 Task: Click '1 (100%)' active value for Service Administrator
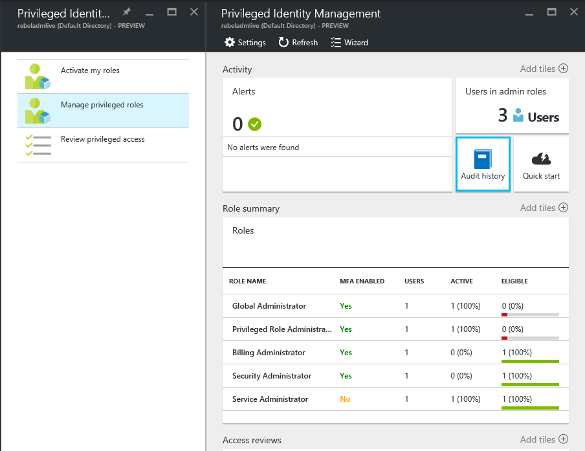click(x=466, y=399)
